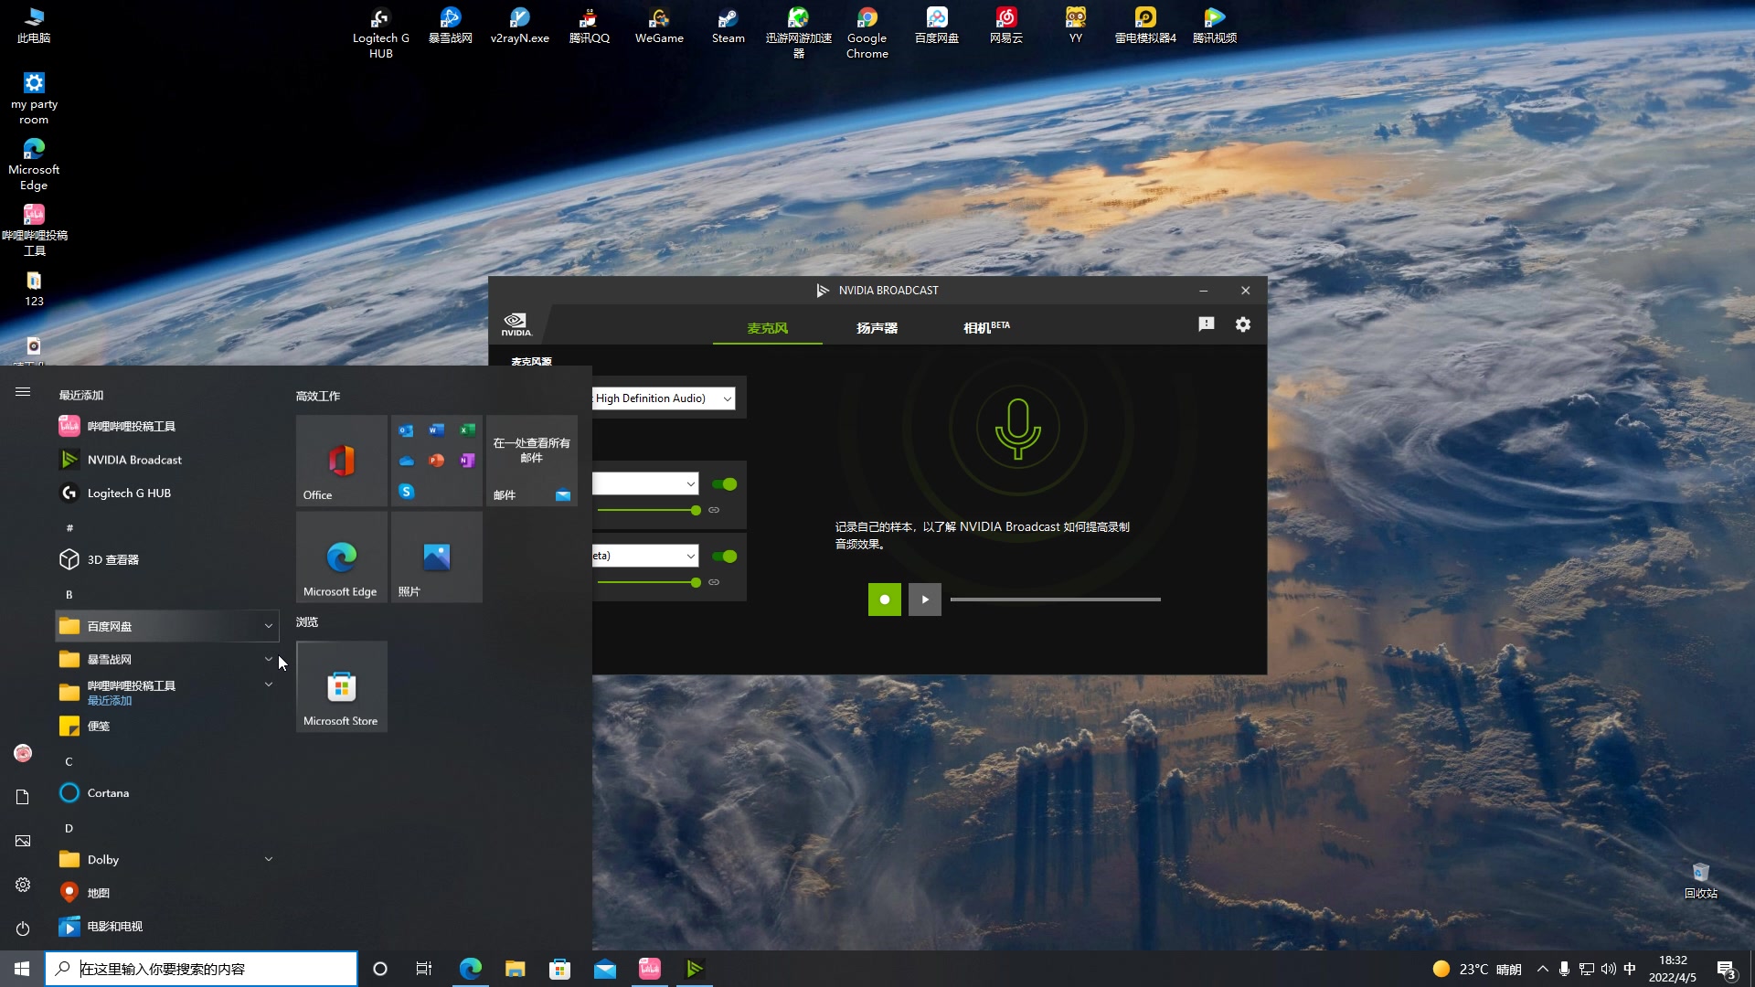
Task: Toggle second microphone effect switch
Action: [x=725, y=557]
